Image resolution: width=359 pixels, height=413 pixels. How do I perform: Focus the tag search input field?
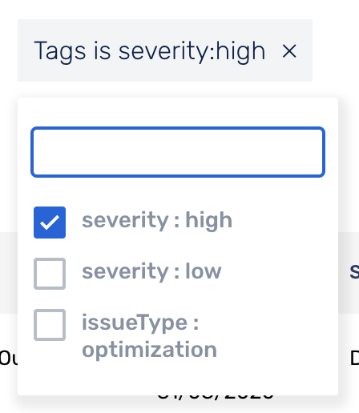(178, 152)
